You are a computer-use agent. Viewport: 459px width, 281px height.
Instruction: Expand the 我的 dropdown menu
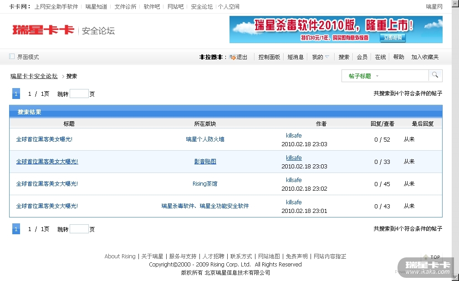(x=321, y=57)
